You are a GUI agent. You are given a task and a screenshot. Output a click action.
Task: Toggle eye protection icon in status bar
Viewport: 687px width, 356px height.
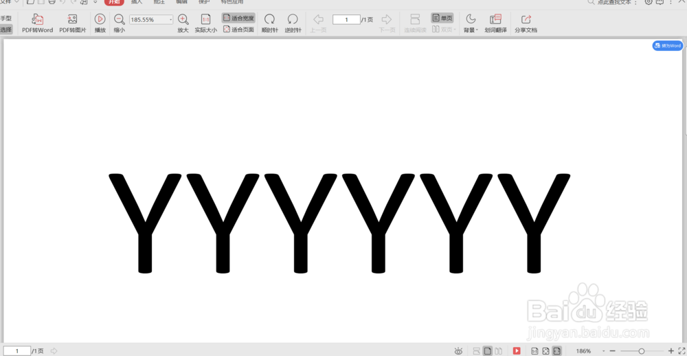(458, 351)
